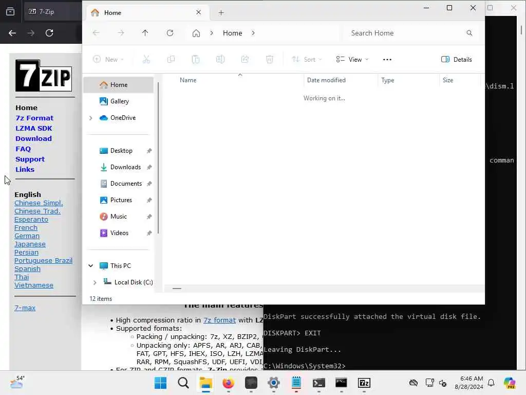Close the Home tab in Explorer

199,12
